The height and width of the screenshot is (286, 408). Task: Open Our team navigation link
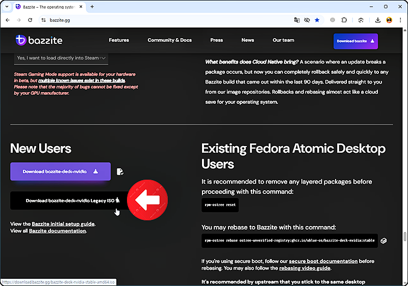click(284, 40)
